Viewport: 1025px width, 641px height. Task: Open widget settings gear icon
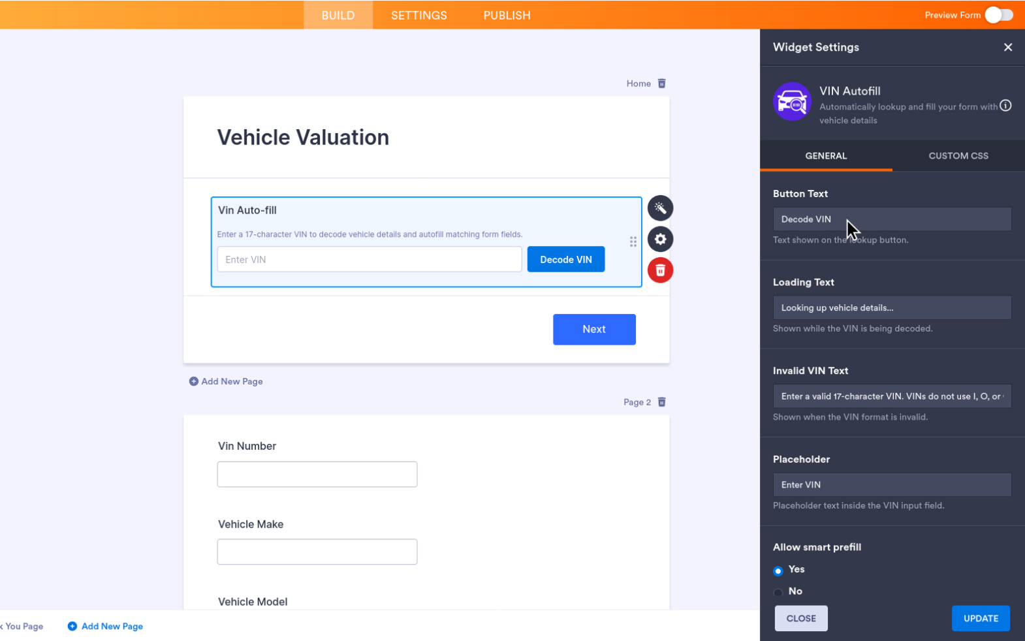tap(660, 239)
